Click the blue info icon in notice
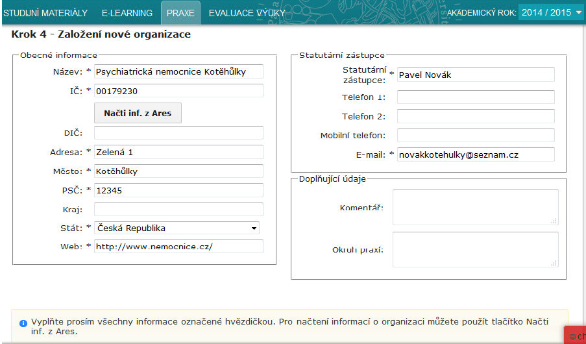The width and height of the screenshot is (586, 344). (x=23, y=323)
